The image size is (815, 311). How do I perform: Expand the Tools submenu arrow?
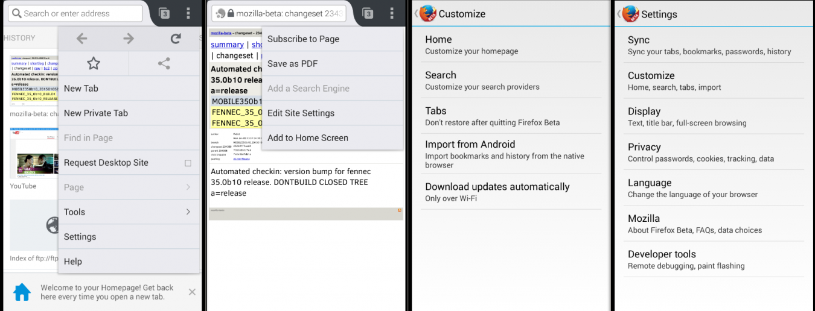188,212
